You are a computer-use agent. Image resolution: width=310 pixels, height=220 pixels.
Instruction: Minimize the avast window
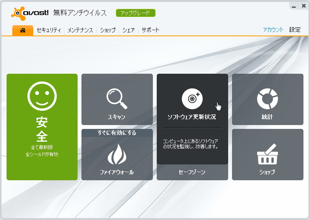(294, 6)
